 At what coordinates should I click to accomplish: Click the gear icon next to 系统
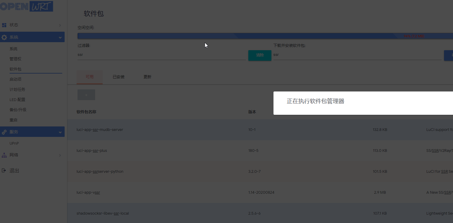pyautogui.click(x=4, y=37)
